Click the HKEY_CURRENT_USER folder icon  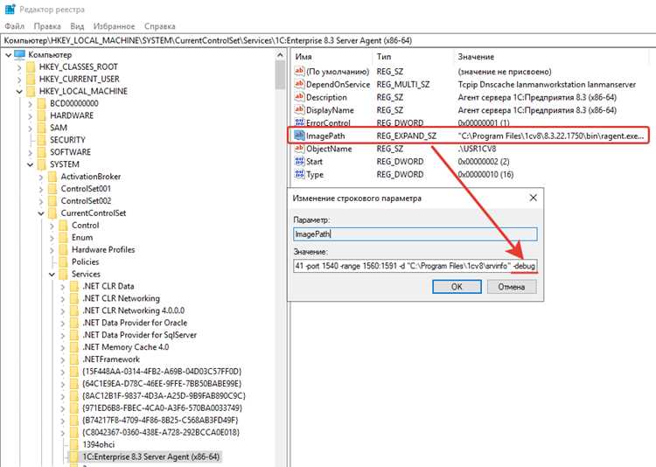(31, 79)
